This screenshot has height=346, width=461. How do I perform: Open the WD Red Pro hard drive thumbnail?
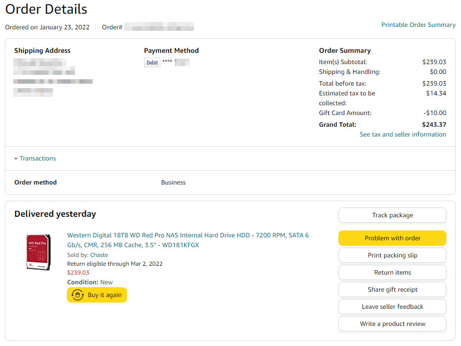pos(39,252)
